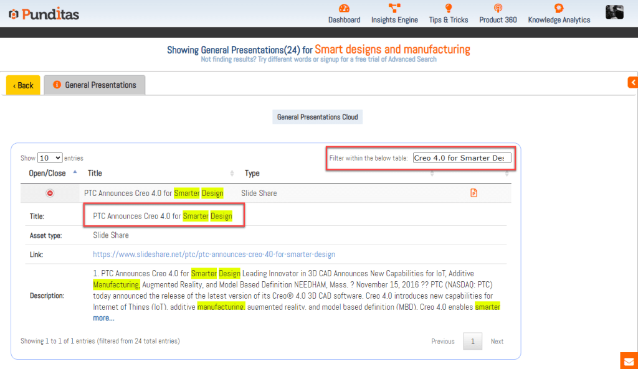Click the Back button
The height and width of the screenshot is (369, 638).
pyautogui.click(x=23, y=85)
